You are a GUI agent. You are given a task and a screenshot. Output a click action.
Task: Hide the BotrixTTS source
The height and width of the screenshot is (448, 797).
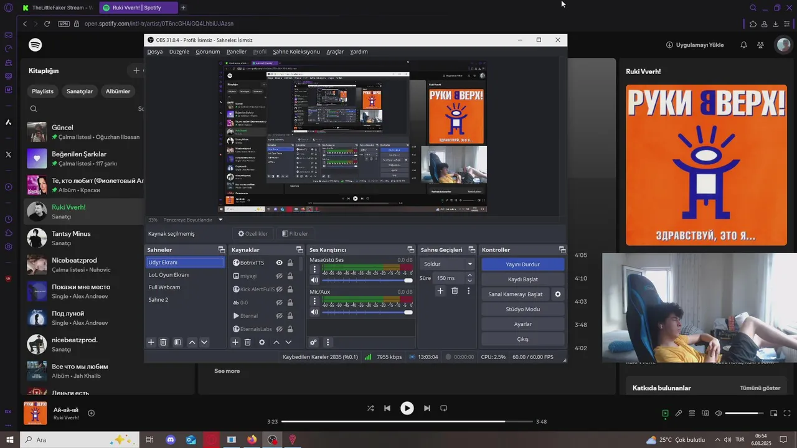tap(280, 263)
